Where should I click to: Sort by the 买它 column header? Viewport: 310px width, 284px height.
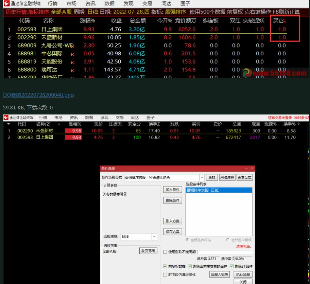point(279,21)
